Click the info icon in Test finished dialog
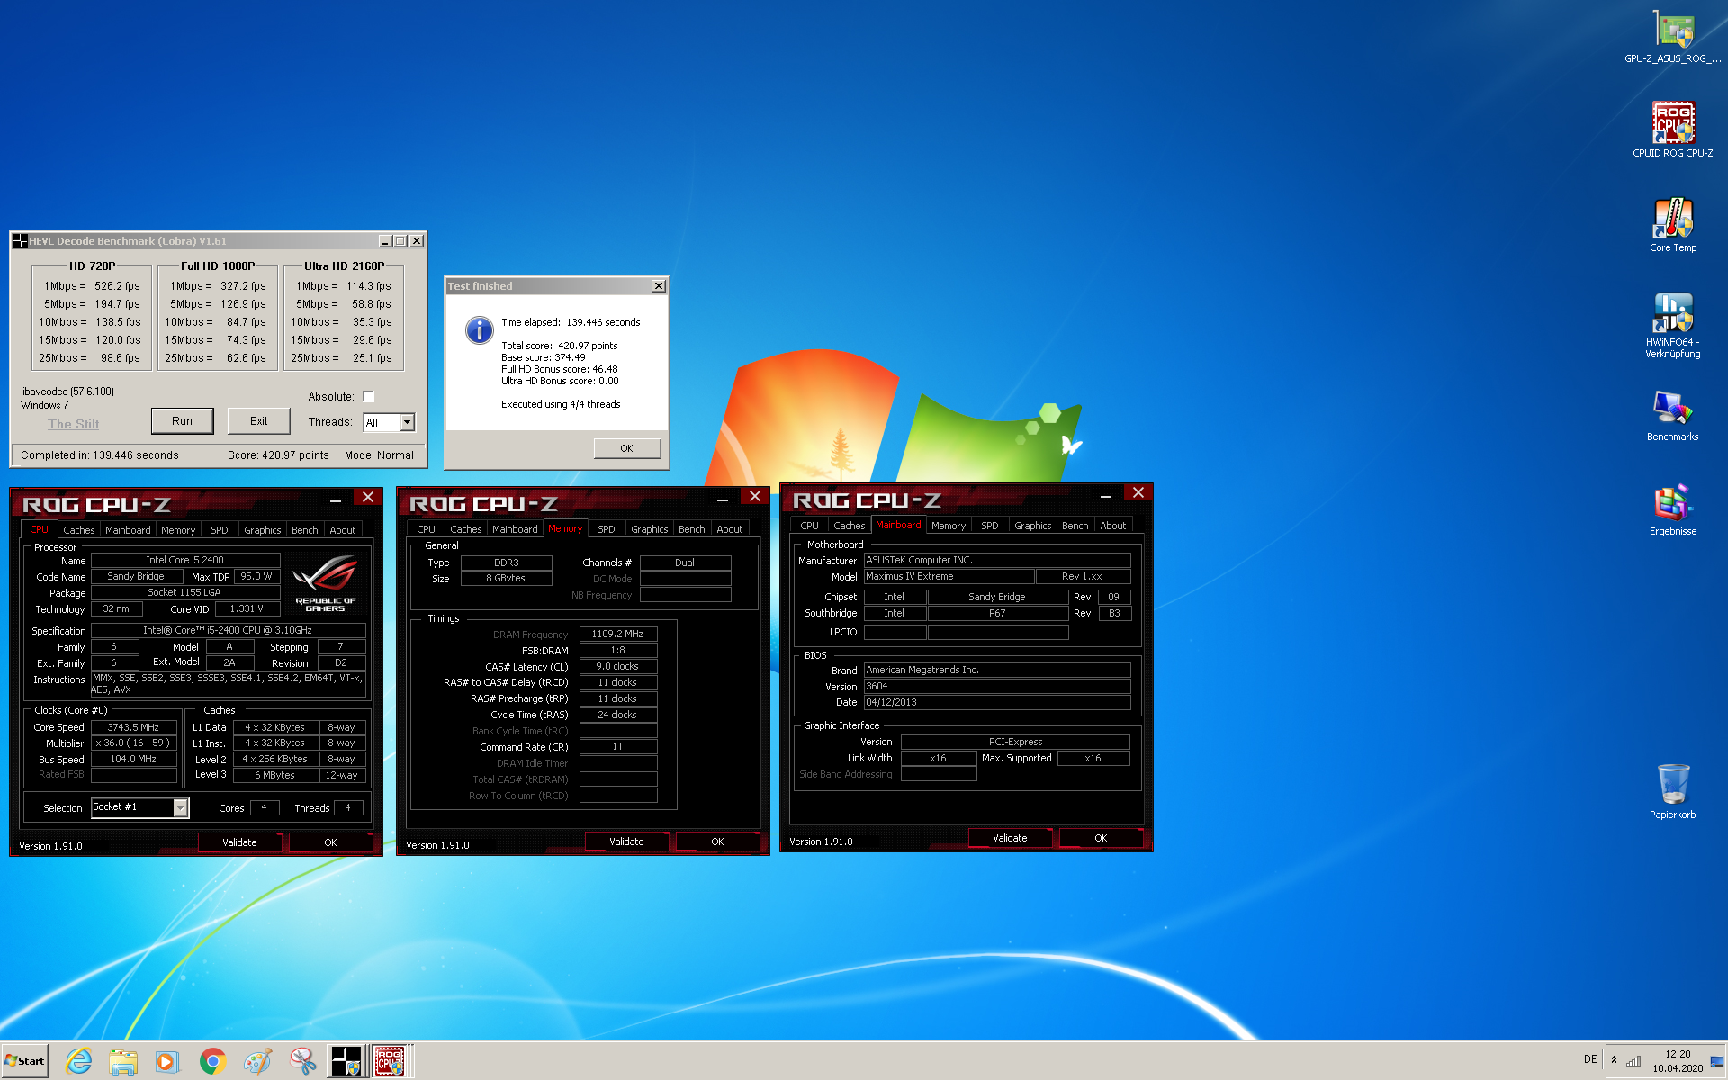This screenshot has height=1080, width=1728. point(480,329)
